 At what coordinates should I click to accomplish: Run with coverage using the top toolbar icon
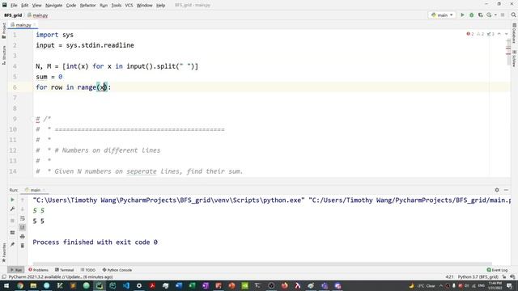(x=480, y=15)
